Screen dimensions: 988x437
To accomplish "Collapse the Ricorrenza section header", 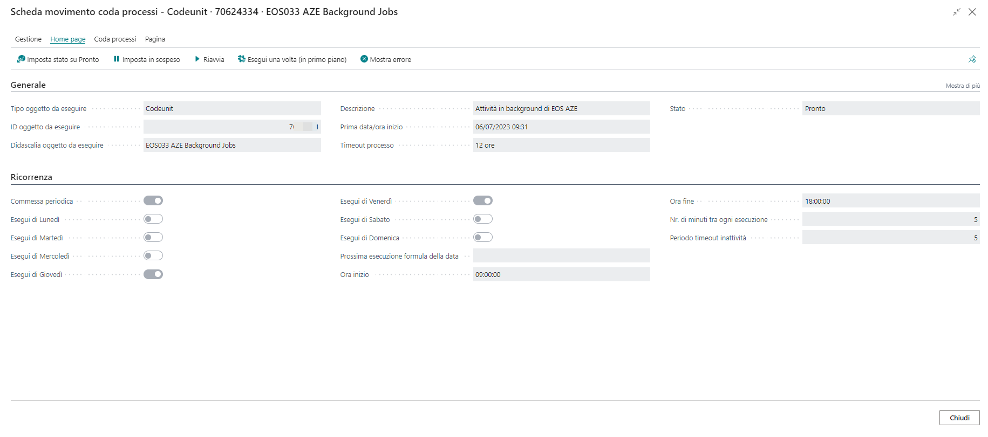I will pos(31,177).
